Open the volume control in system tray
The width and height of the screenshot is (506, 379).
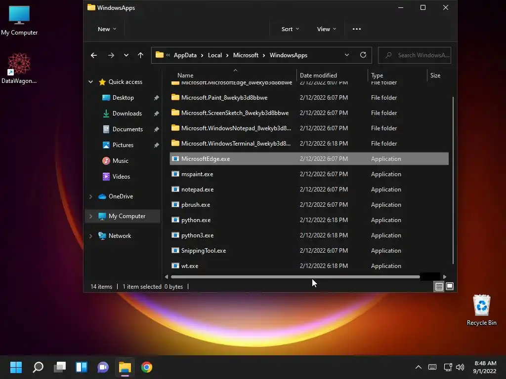(460, 367)
